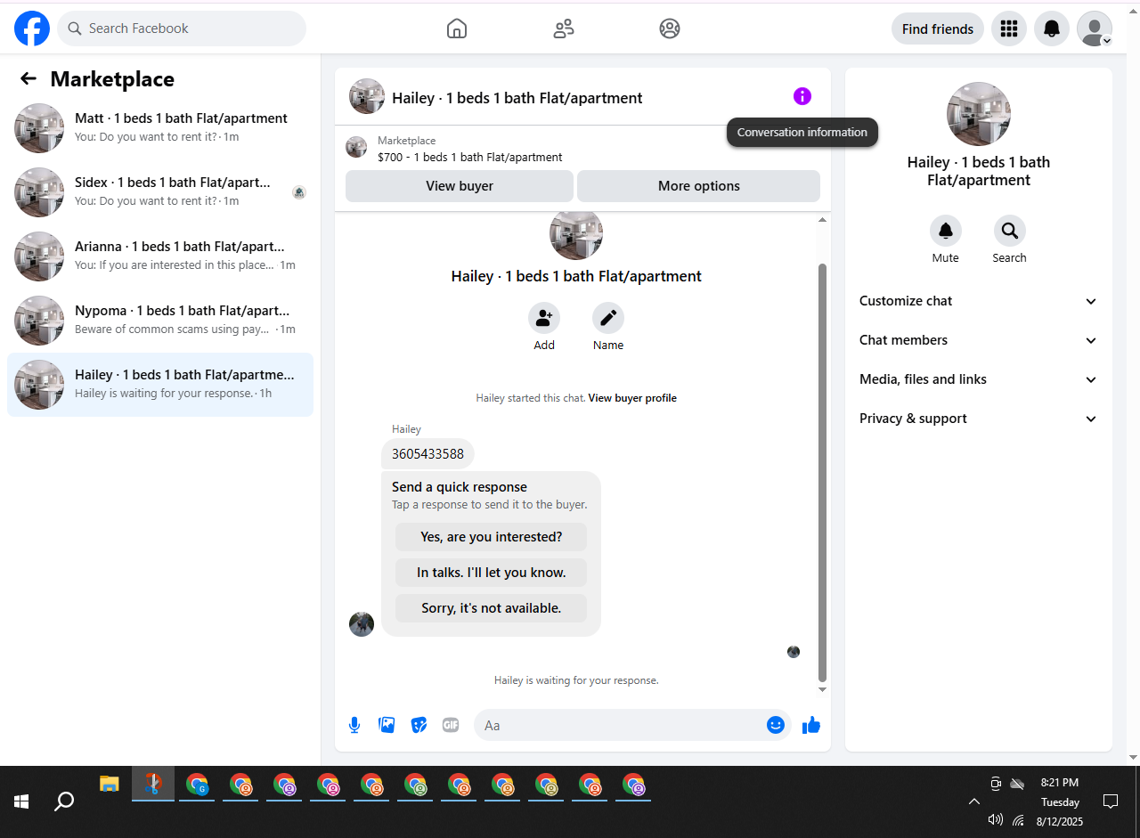This screenshot has width=1140, height=838.
Task: Click the purple Conversation information icon
Action: (802, 96)
